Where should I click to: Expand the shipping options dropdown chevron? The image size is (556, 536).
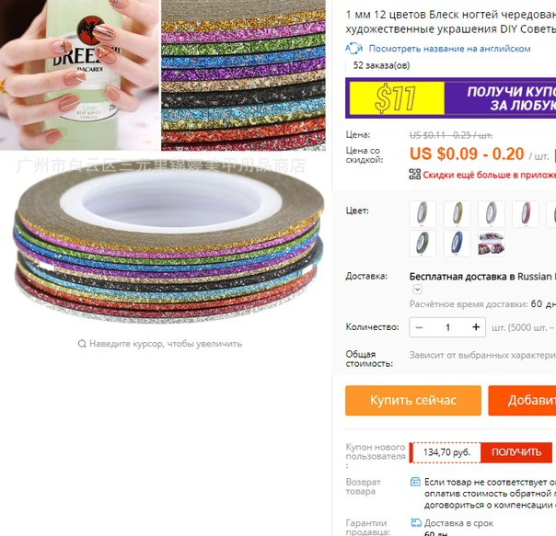(x=417, y=289)
